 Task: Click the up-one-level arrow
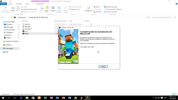coord(12,17)
